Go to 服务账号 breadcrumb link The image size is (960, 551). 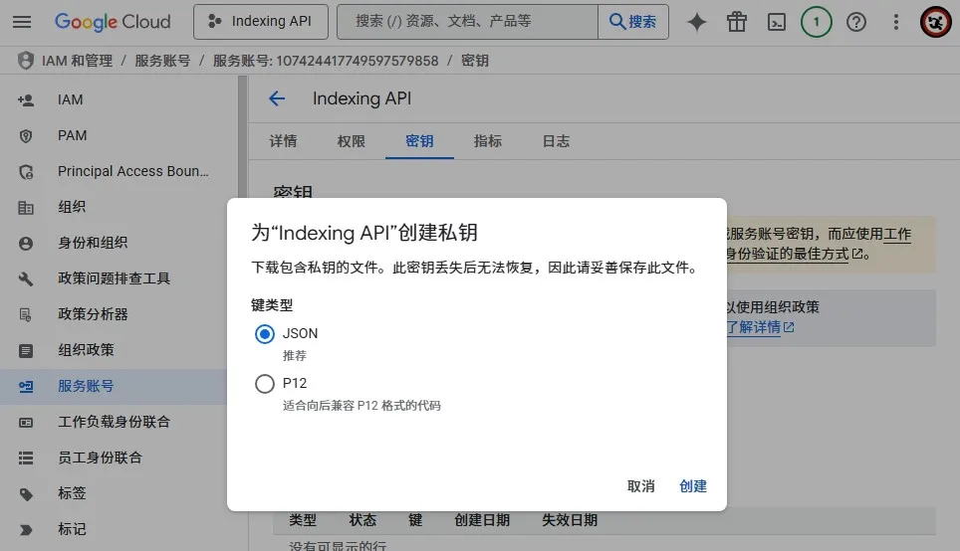coord(162,61)
